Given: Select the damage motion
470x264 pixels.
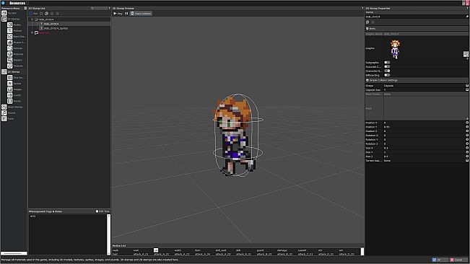Looking at the screenshot, I should (x=282, y=250).
